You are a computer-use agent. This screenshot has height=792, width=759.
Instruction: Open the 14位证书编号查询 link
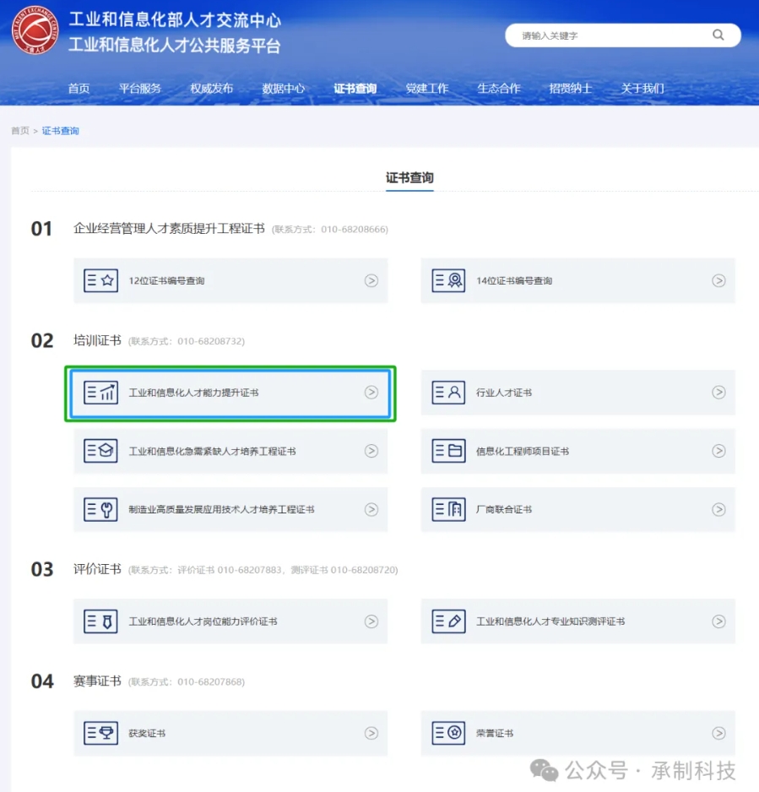[x=578, y=280]
